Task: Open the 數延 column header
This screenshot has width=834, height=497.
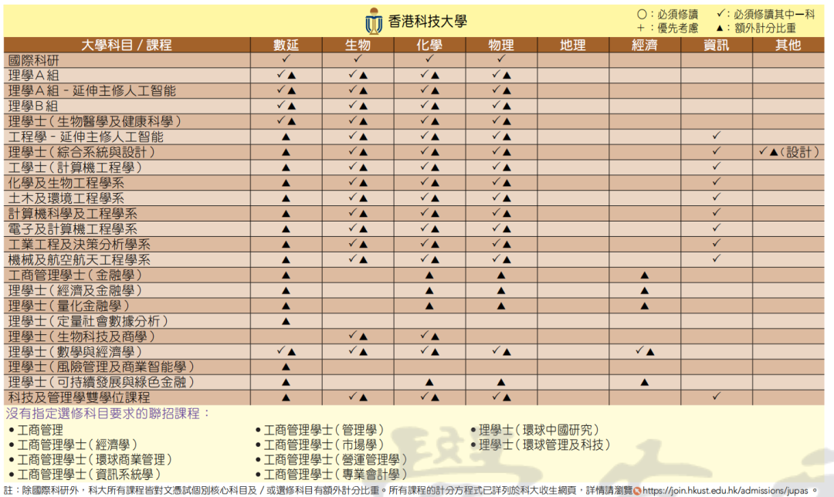Action: [286, 45]
